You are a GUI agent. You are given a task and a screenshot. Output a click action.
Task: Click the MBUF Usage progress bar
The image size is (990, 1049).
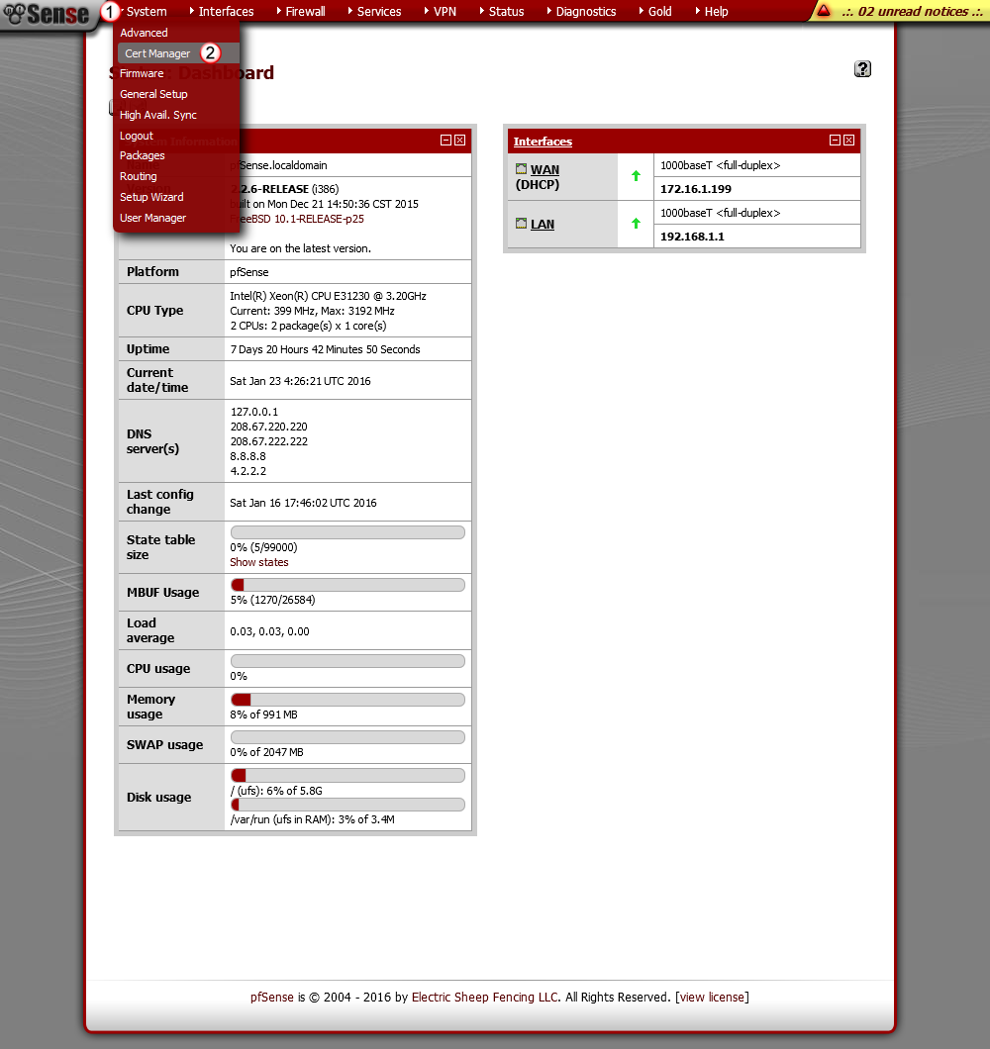click(x=347, y=585)
